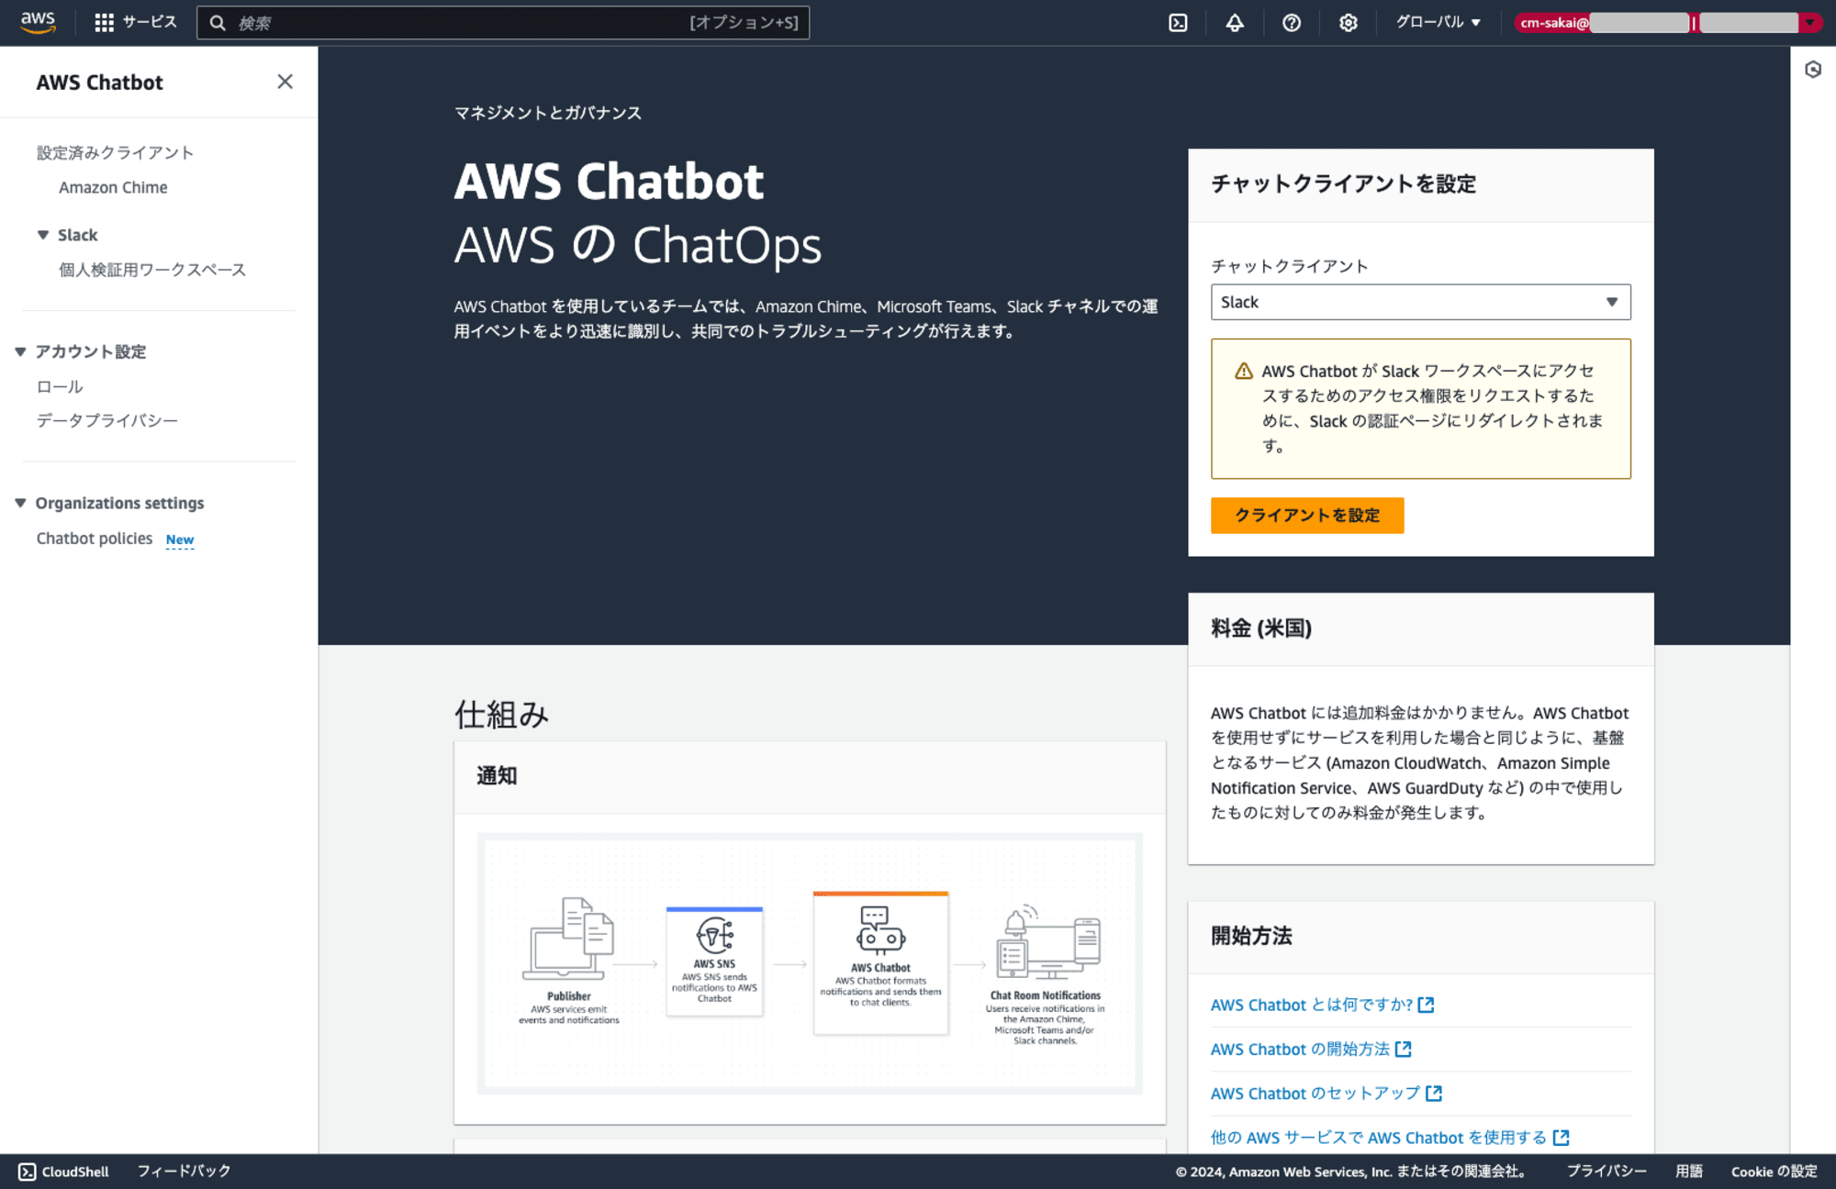Open link '他の AWS サービスで AWS Chatbot を使用する'
This screenshot has width=1836, height=1189.
pyautogui.click(x=1379, y=1138)
